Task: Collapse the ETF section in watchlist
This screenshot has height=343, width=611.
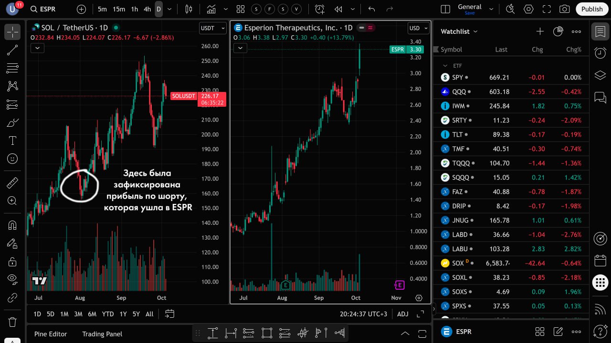Action: pos(445,66)
